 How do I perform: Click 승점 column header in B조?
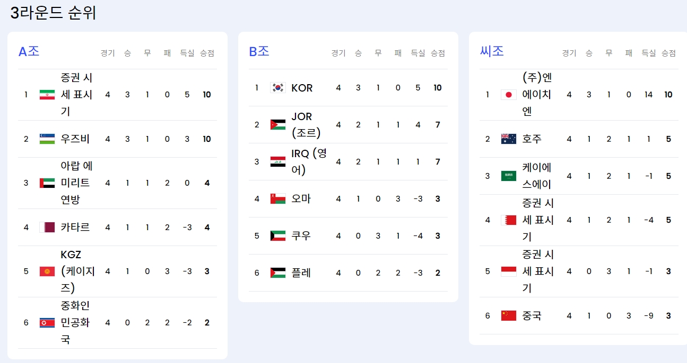pos(438,53)
